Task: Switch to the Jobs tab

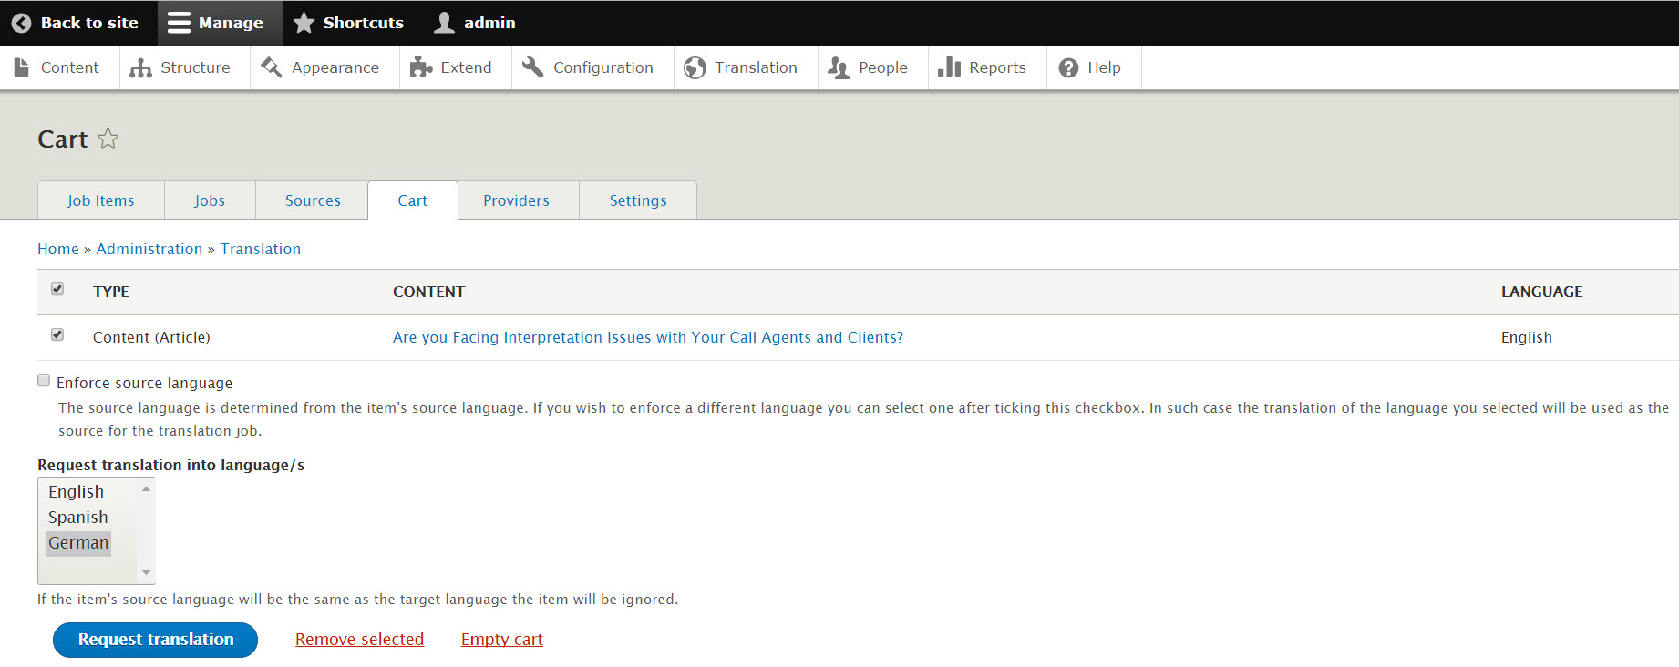Action: coord(210,200)
